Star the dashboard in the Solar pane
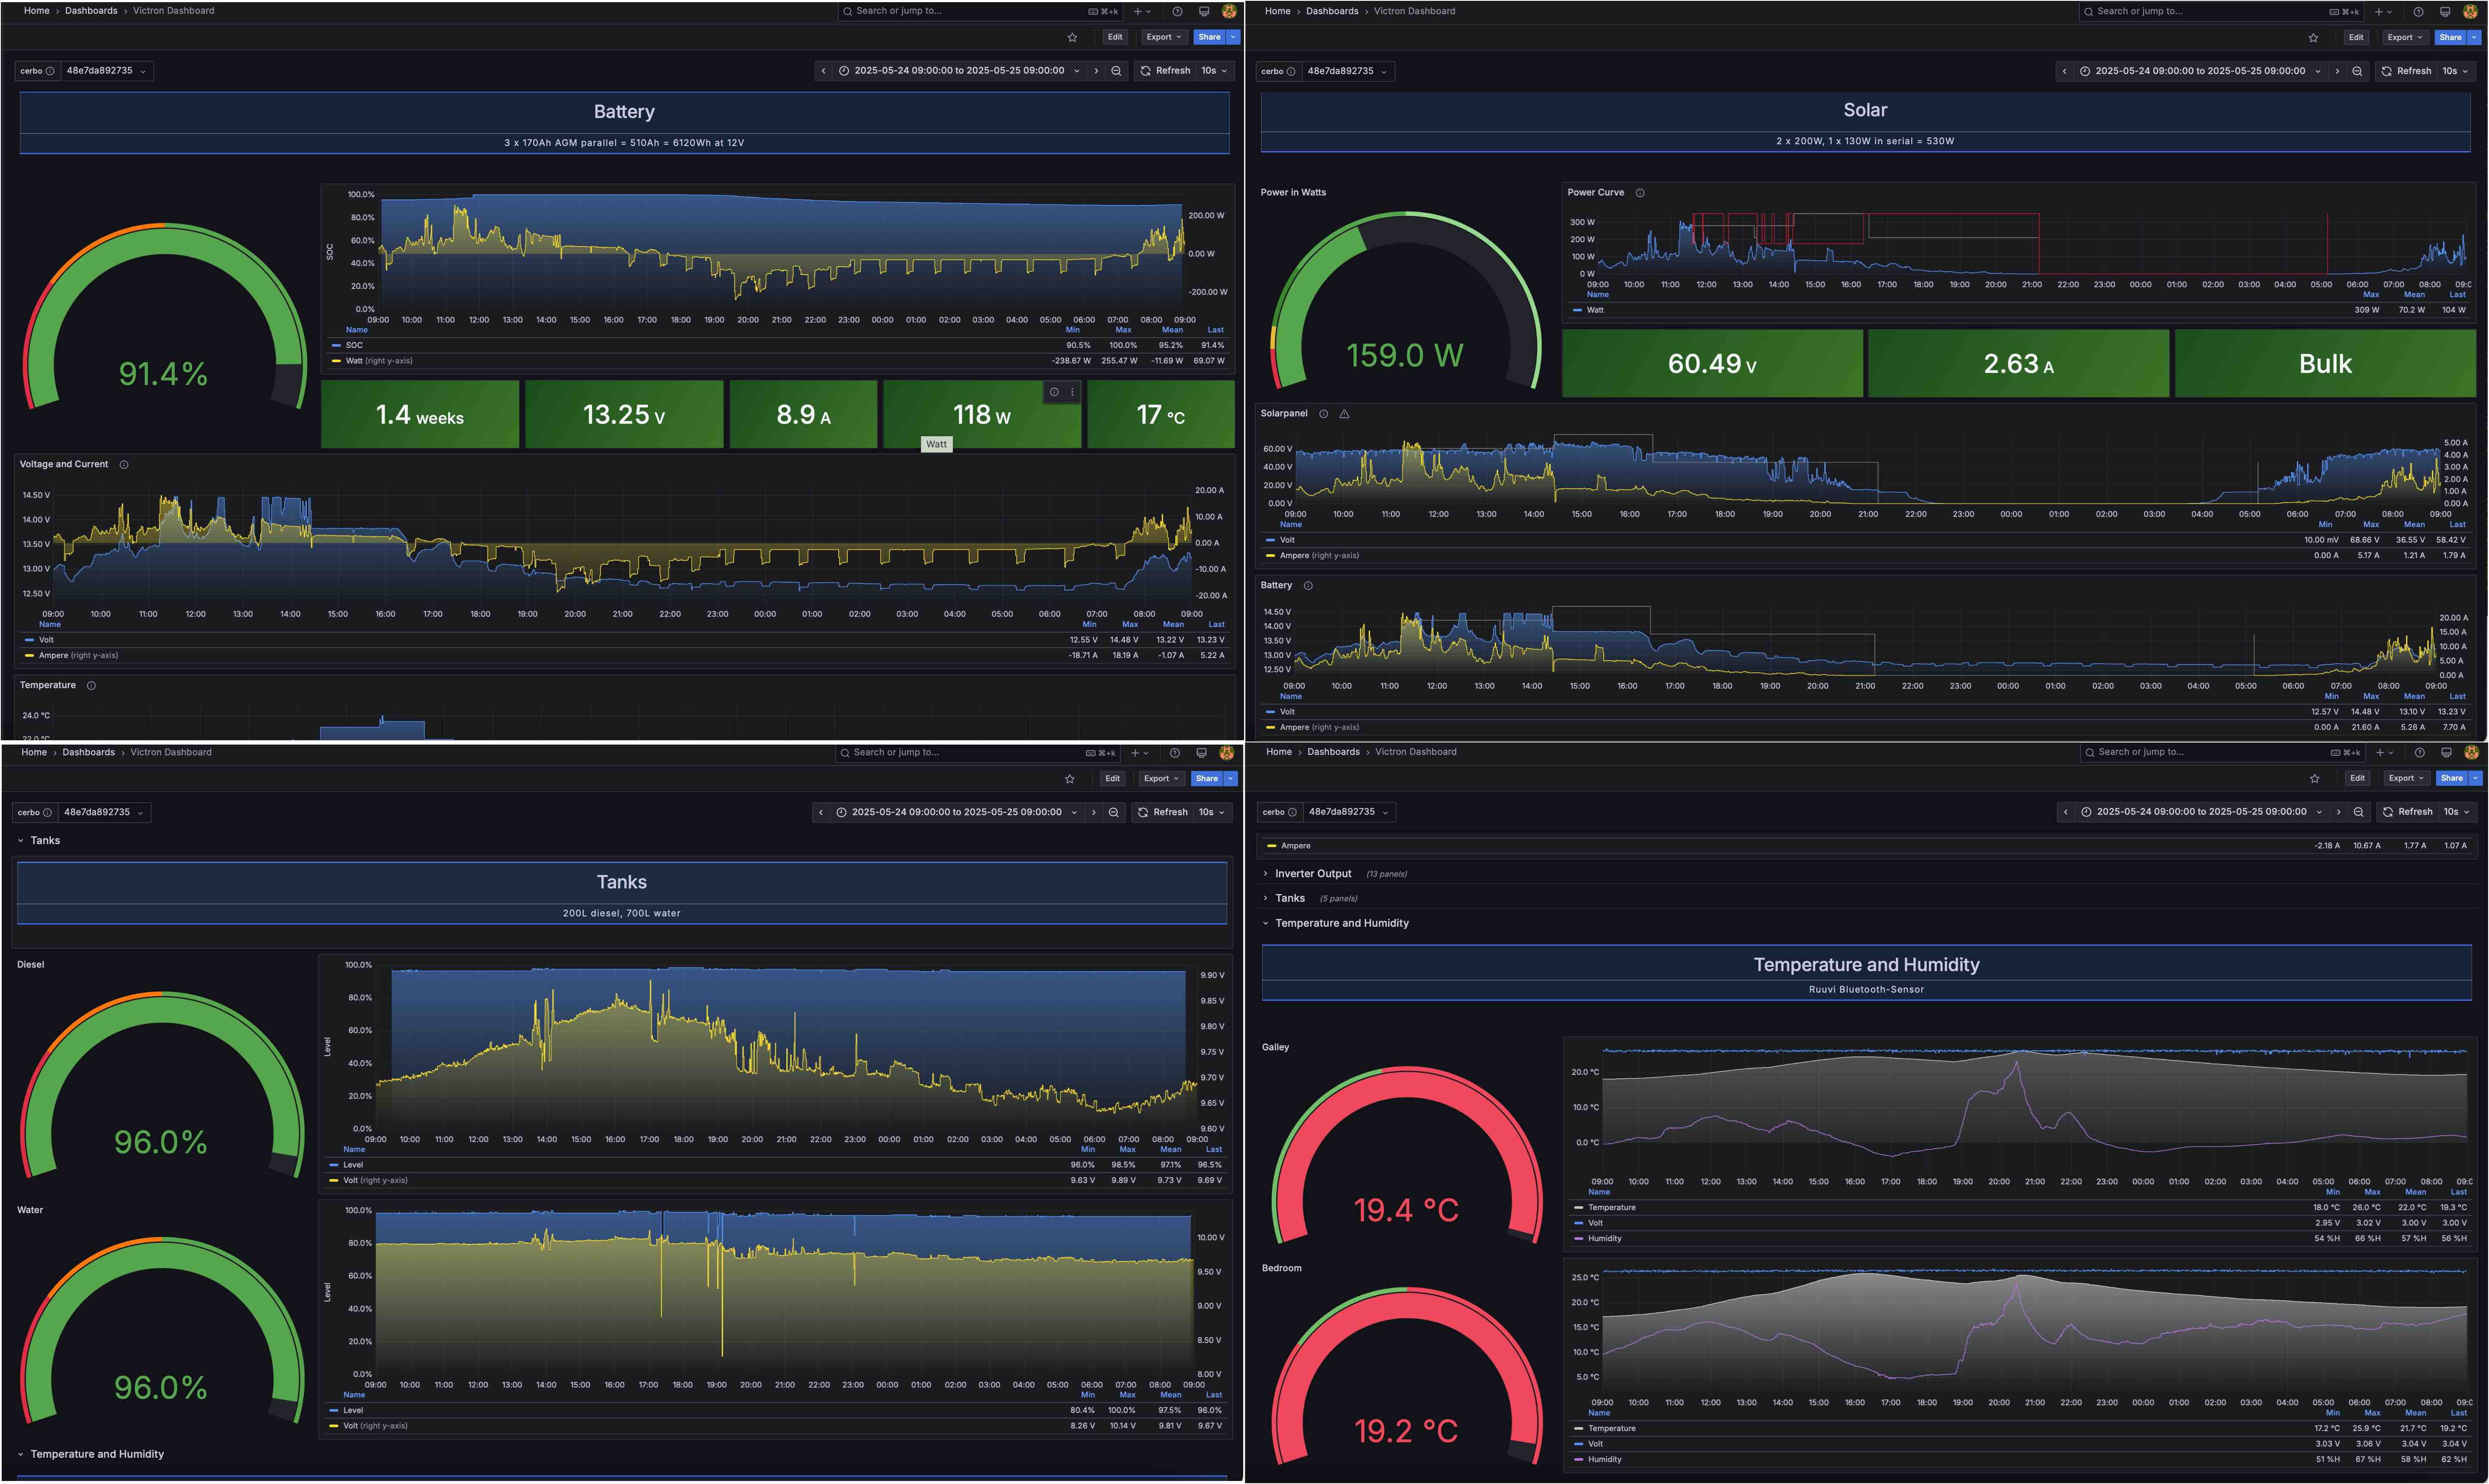2489x1484 pixels. [x=2313, y=38]
